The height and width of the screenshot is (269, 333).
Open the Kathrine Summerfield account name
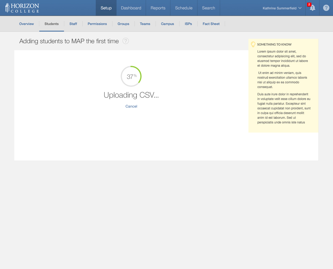(279, 8)
